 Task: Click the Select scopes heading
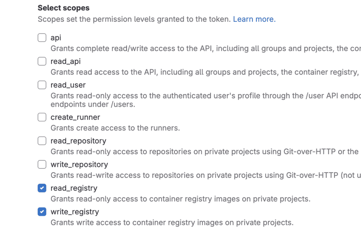click(x=63, y=8)
